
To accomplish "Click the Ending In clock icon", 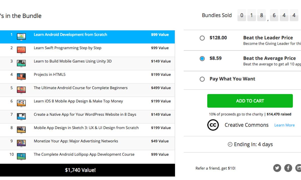I will point(230,144).
